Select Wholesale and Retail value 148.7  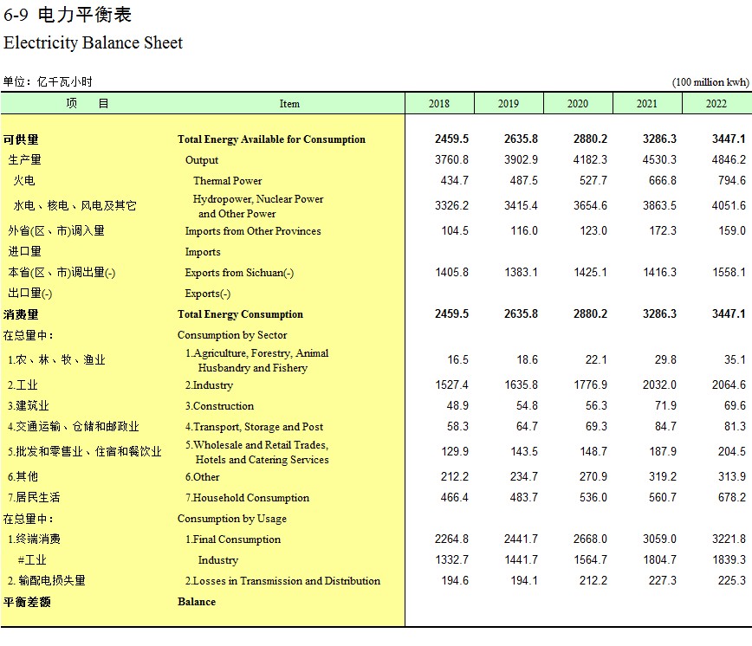[x=593, y=451]
